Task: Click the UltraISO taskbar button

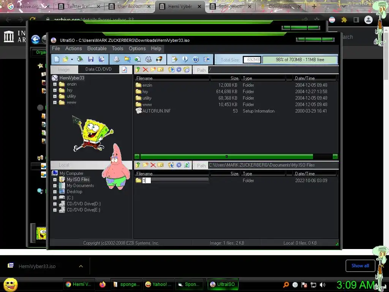Action: tap(223, 284)
